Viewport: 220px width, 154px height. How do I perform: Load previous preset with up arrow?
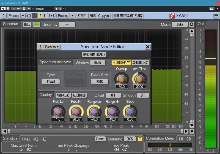click(57, 9)
